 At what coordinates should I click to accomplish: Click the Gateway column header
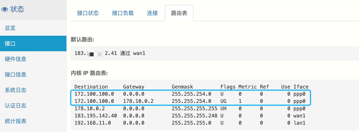point(134,87)
